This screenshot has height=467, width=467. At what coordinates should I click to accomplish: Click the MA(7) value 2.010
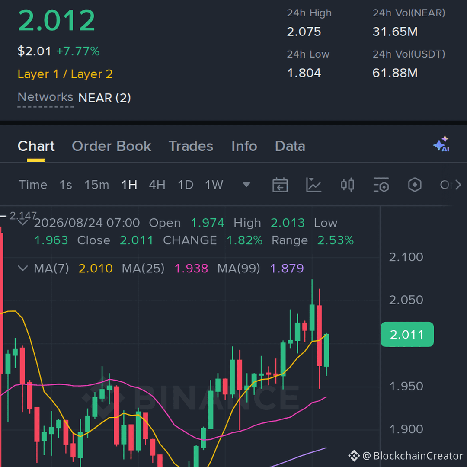(x=95, y=269)
